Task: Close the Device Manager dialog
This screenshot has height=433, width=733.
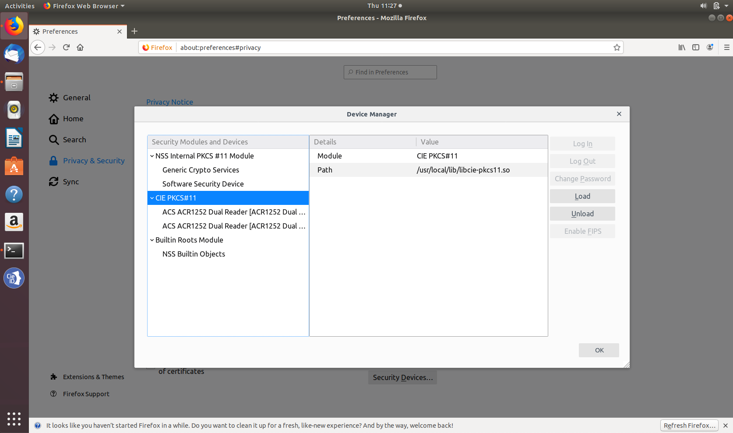Action: [619, 114]
